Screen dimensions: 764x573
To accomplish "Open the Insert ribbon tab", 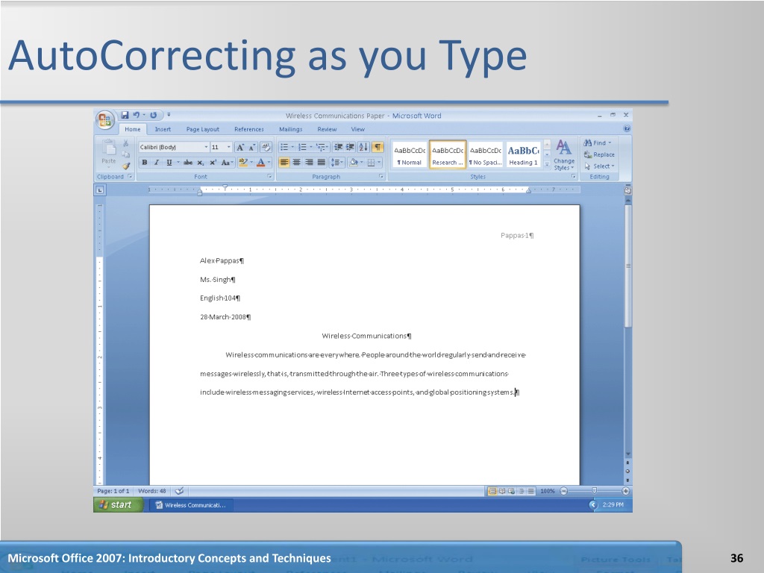I will [x=163, y=129].
